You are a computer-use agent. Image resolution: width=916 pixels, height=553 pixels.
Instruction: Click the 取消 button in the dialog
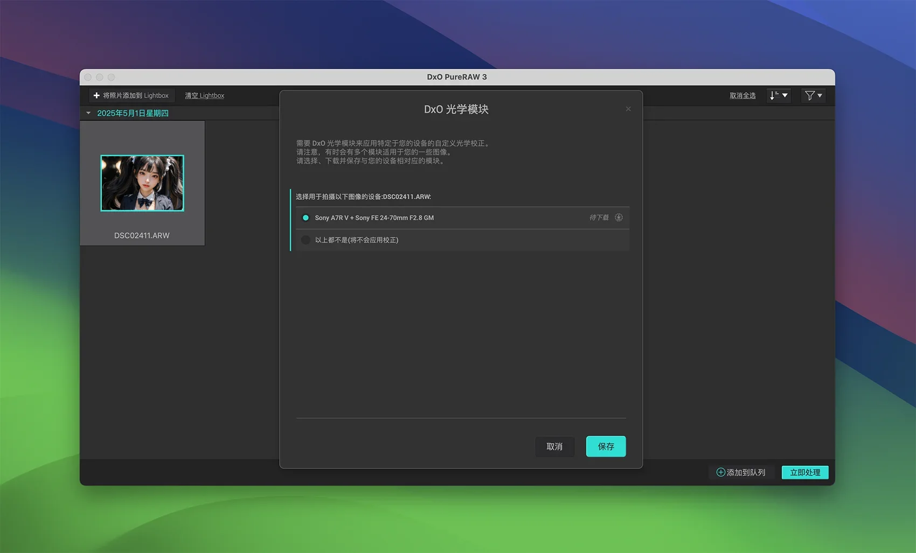tap(554, 446)
